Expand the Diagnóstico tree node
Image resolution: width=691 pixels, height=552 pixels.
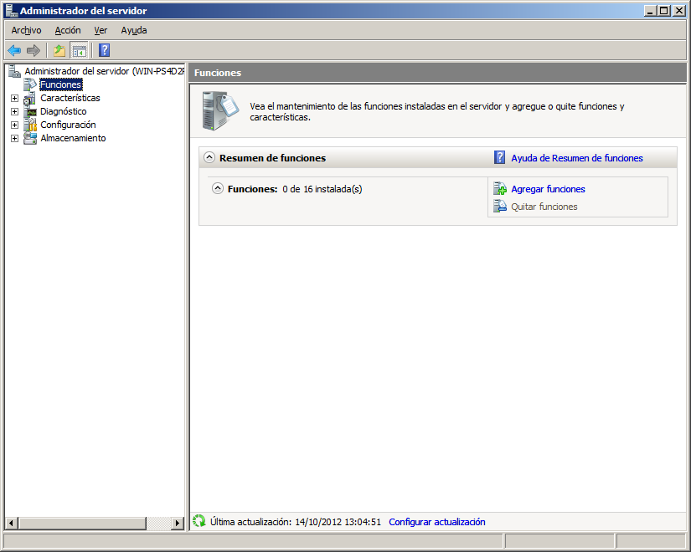pyautogui.click(x=13, y=111)
